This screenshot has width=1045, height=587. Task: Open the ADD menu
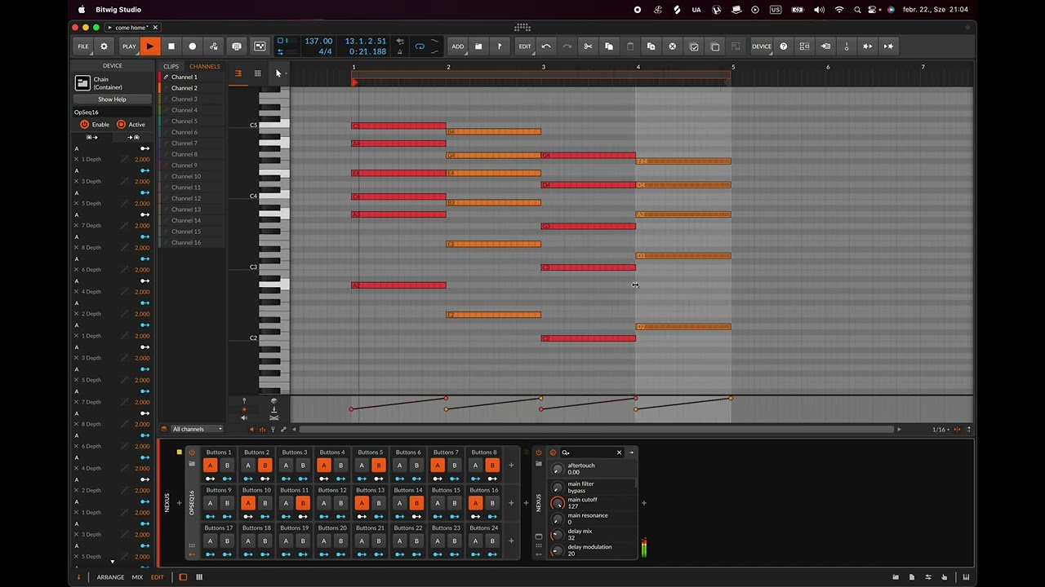458,46
